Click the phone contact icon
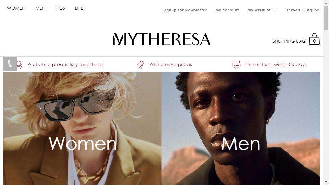 (x=10, y=64)
